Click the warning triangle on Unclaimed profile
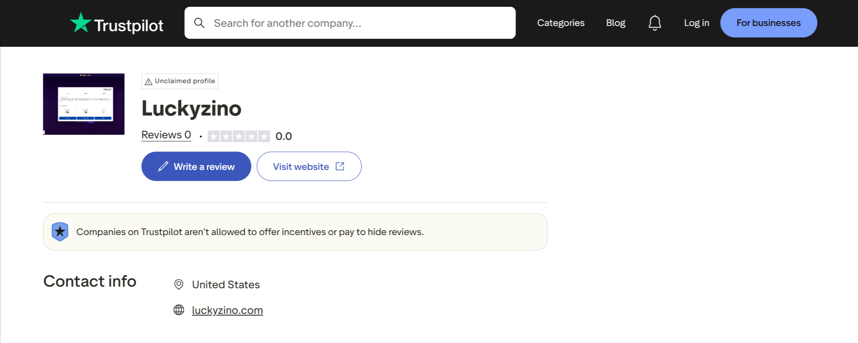The height and width of the screenshot is (343, 858). click(x=149, y=82)
